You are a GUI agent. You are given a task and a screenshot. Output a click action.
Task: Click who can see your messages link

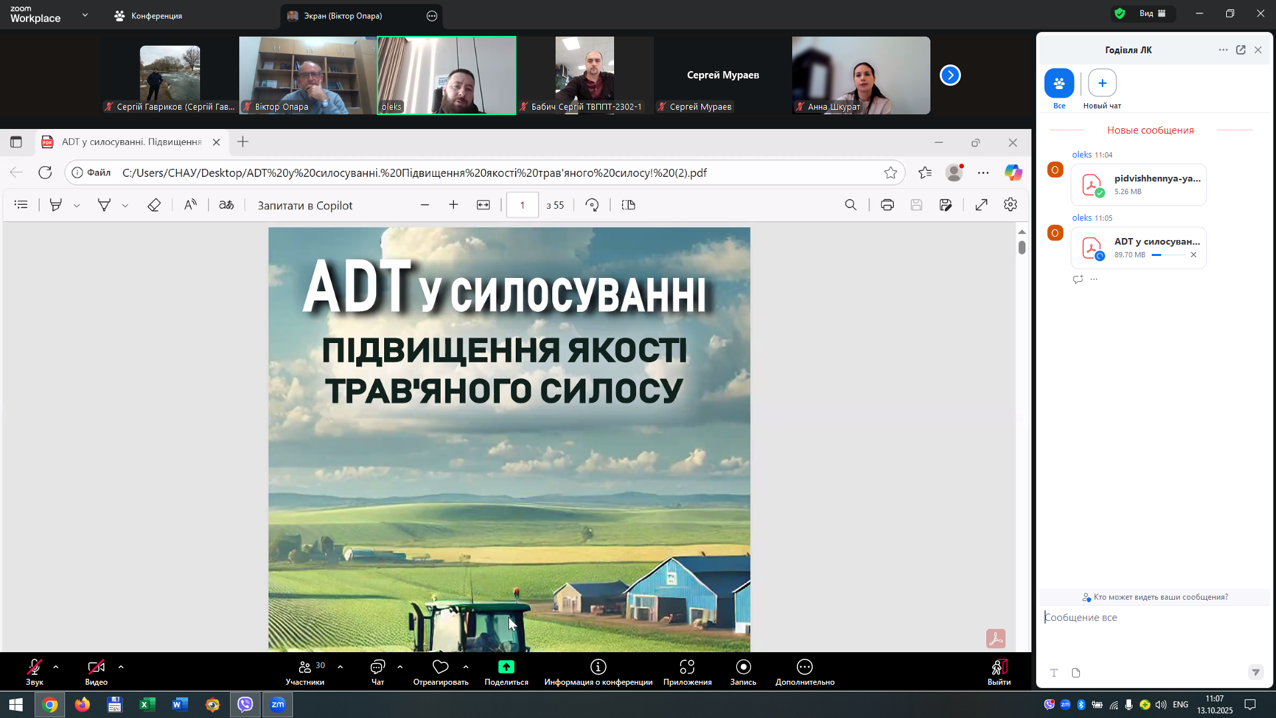point(1155,597)
